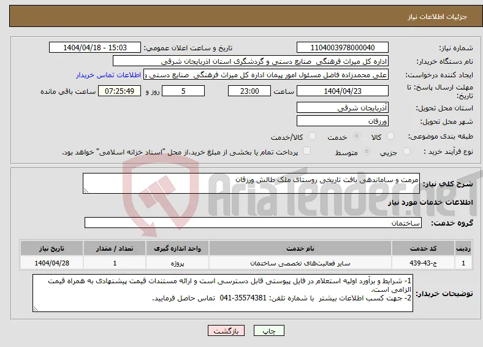Click the تاریخ نیاز column header

tap(51, 248)
